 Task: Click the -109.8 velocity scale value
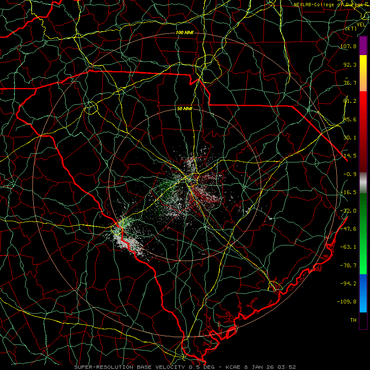pos(347,302)
